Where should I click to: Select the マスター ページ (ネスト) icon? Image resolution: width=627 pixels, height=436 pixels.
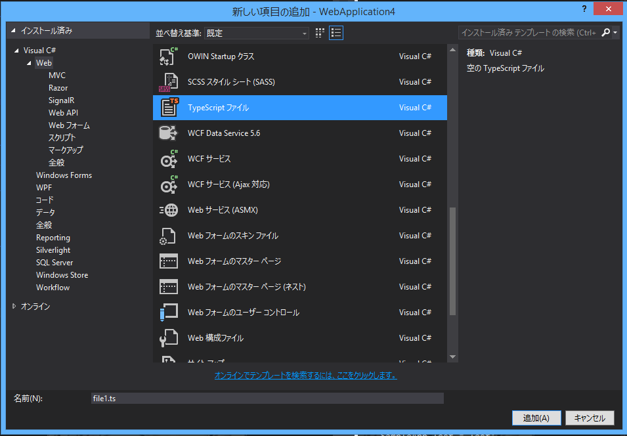point(168,287)
